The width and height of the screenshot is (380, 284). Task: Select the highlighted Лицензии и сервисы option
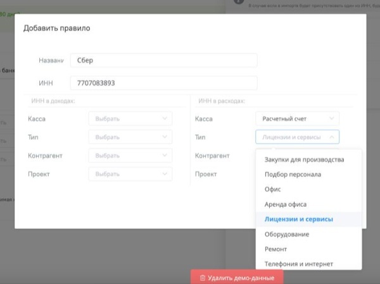tap(309, 219)
